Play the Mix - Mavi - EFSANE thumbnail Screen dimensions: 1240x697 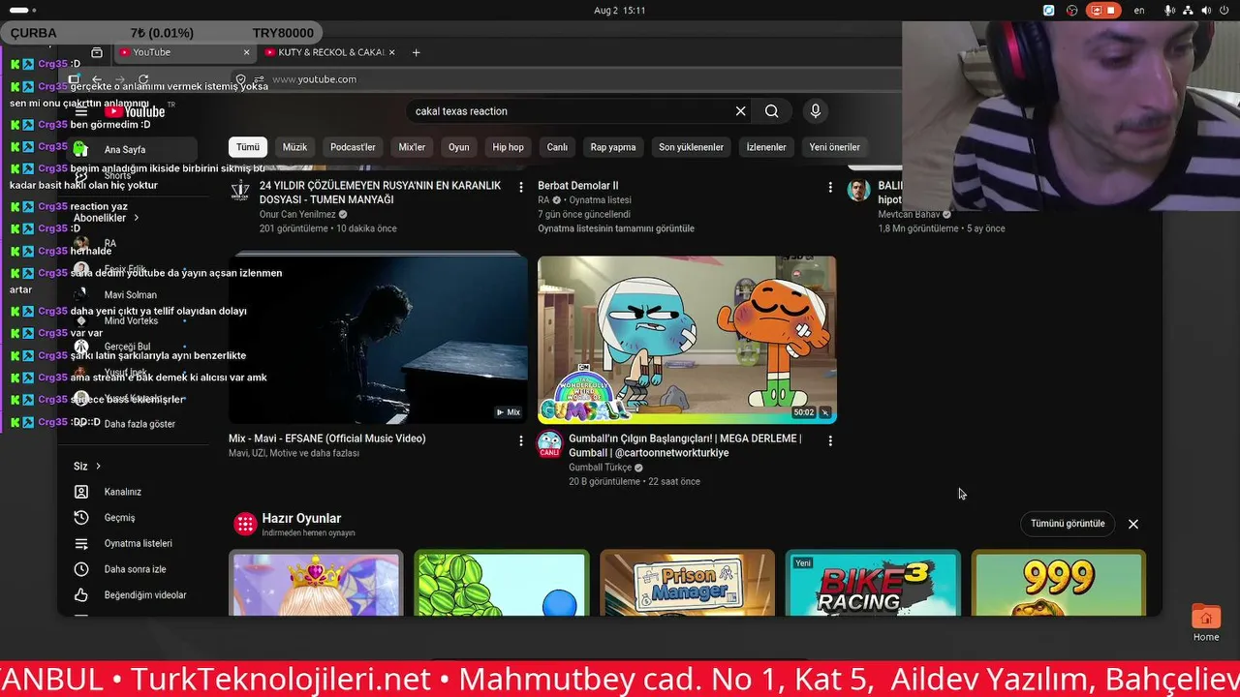pyautogui.click(x=378, y=340)
